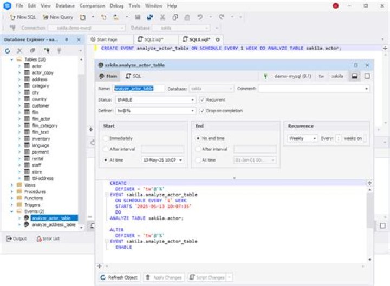Click the new connection plug icon in Database Explorer
This screenshot has width=390, height=286.
47,51
